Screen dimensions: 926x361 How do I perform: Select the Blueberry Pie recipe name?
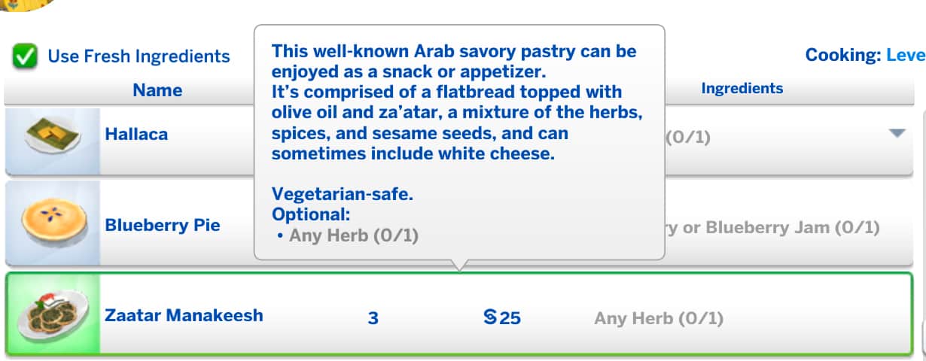163,225
